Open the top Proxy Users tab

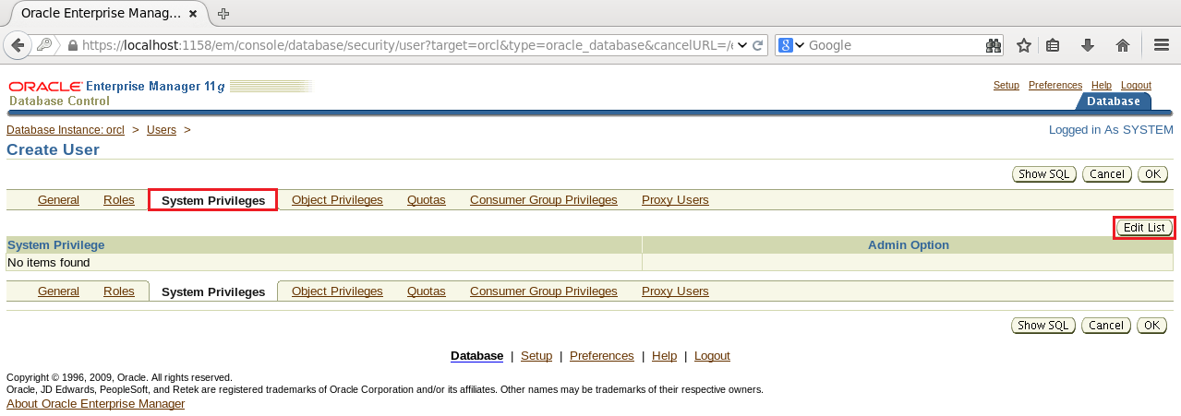tap(675, 199)
